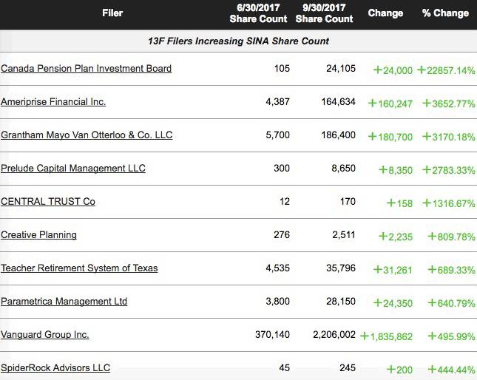Open the Ameriprise Financial Inc. link

pyautogui.click(x=53, y=101)
